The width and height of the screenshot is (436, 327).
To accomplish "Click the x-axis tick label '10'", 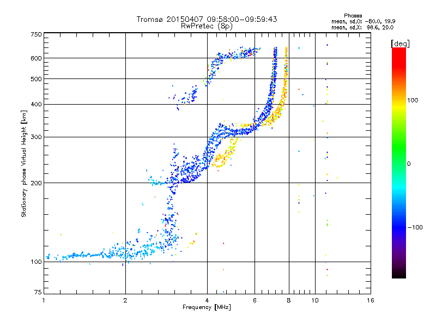I will [315, 300].
